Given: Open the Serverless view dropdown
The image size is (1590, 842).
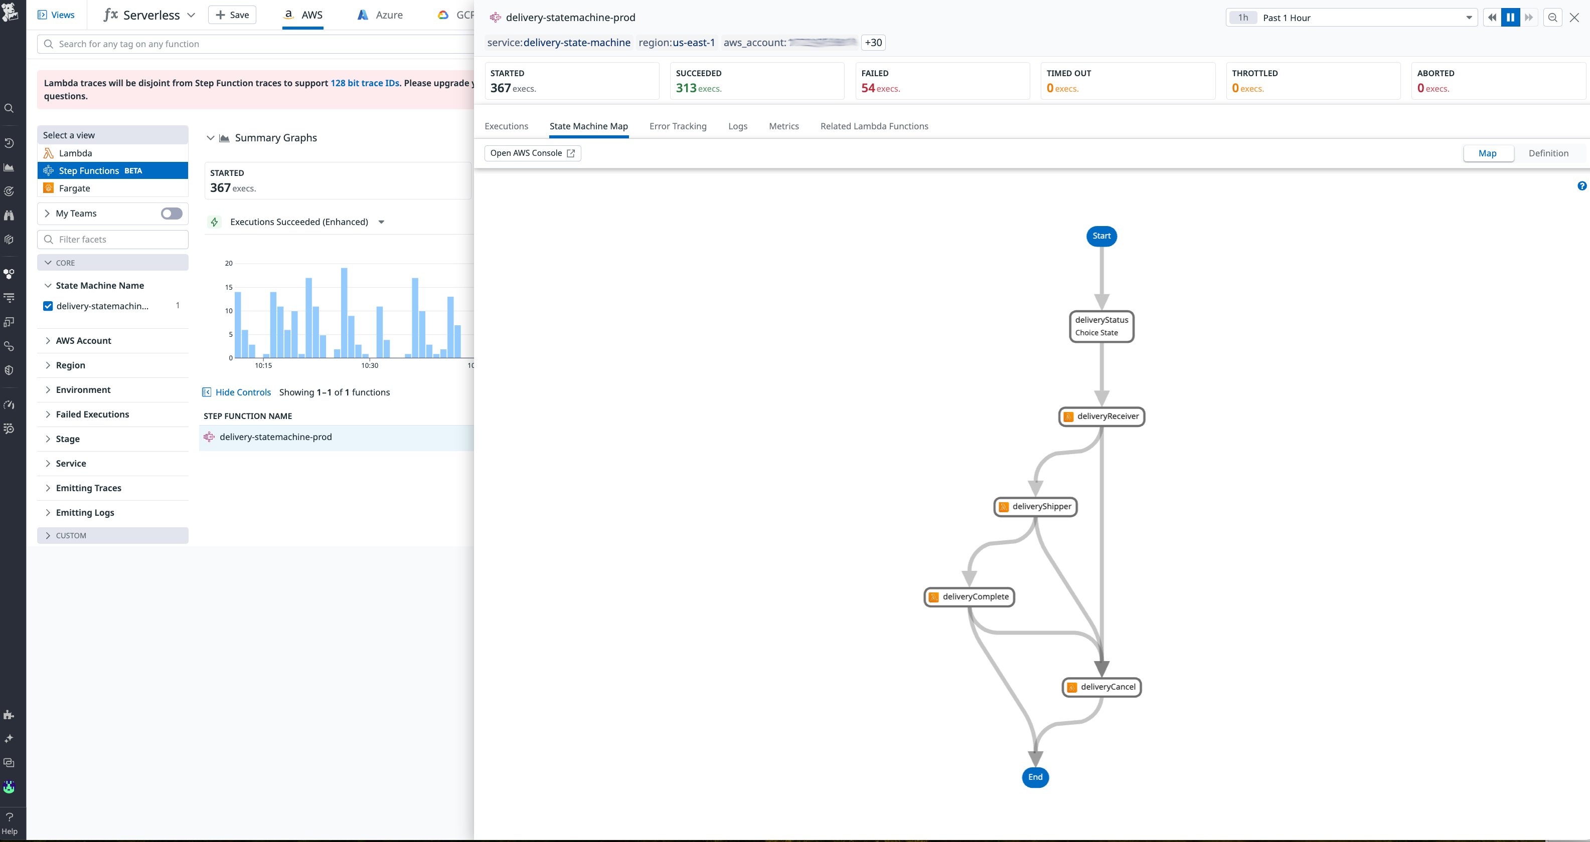Looking at the screenshot, I should 191,14.
